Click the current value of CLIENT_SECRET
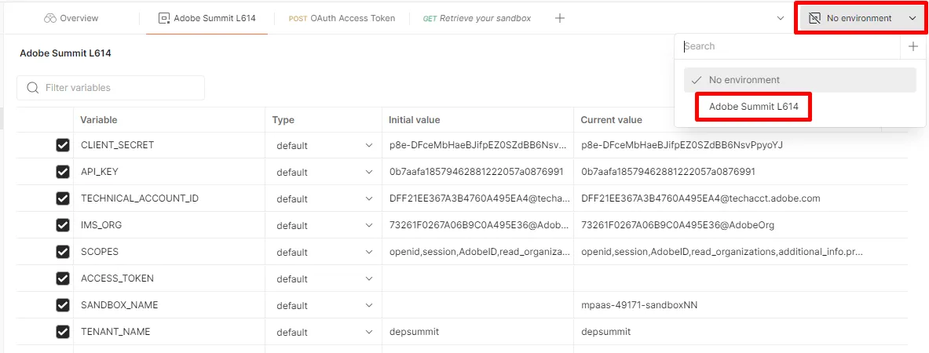 [682, 145]
